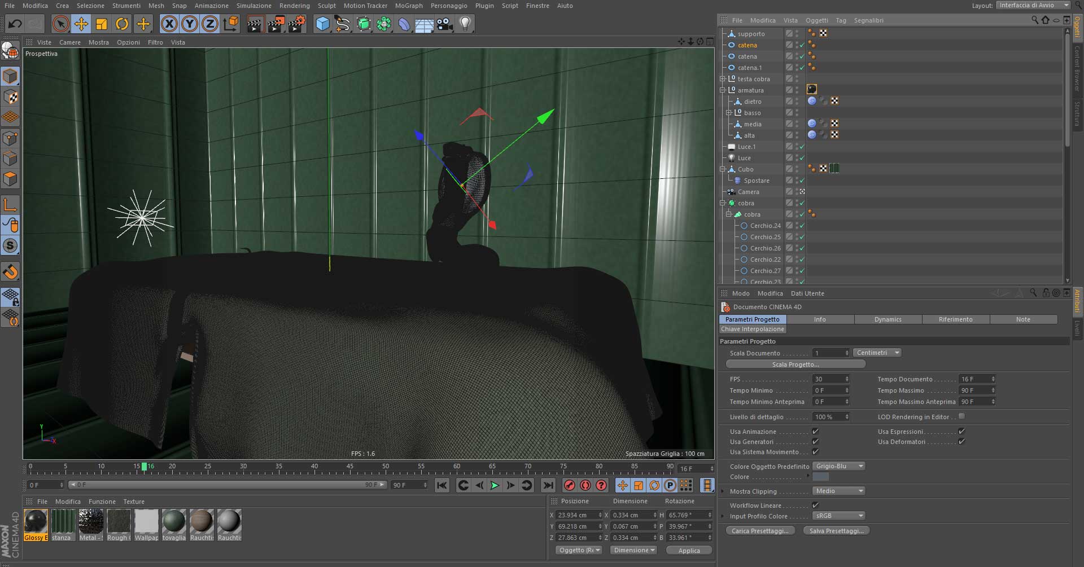Open Colore Oggetto Predefinito Grigio-Blu dropdown
The image size is (1084, 567).
[838, 466]
